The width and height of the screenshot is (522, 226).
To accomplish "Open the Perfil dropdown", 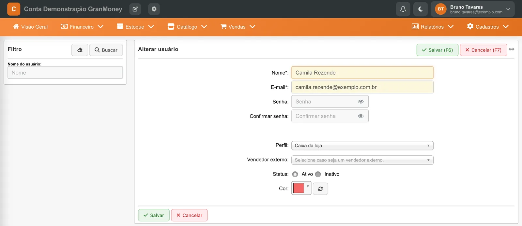I will [x=362, y=146].
